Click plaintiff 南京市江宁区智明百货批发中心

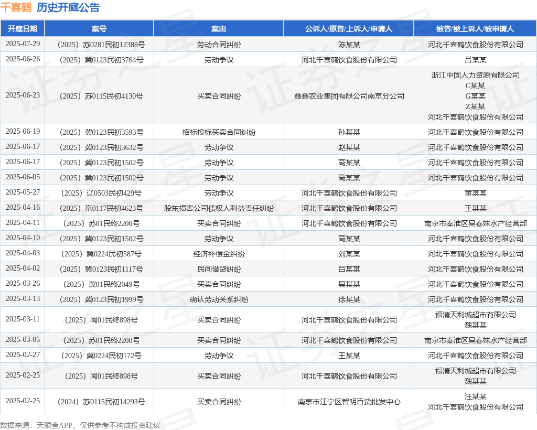[x=349, y=402]
